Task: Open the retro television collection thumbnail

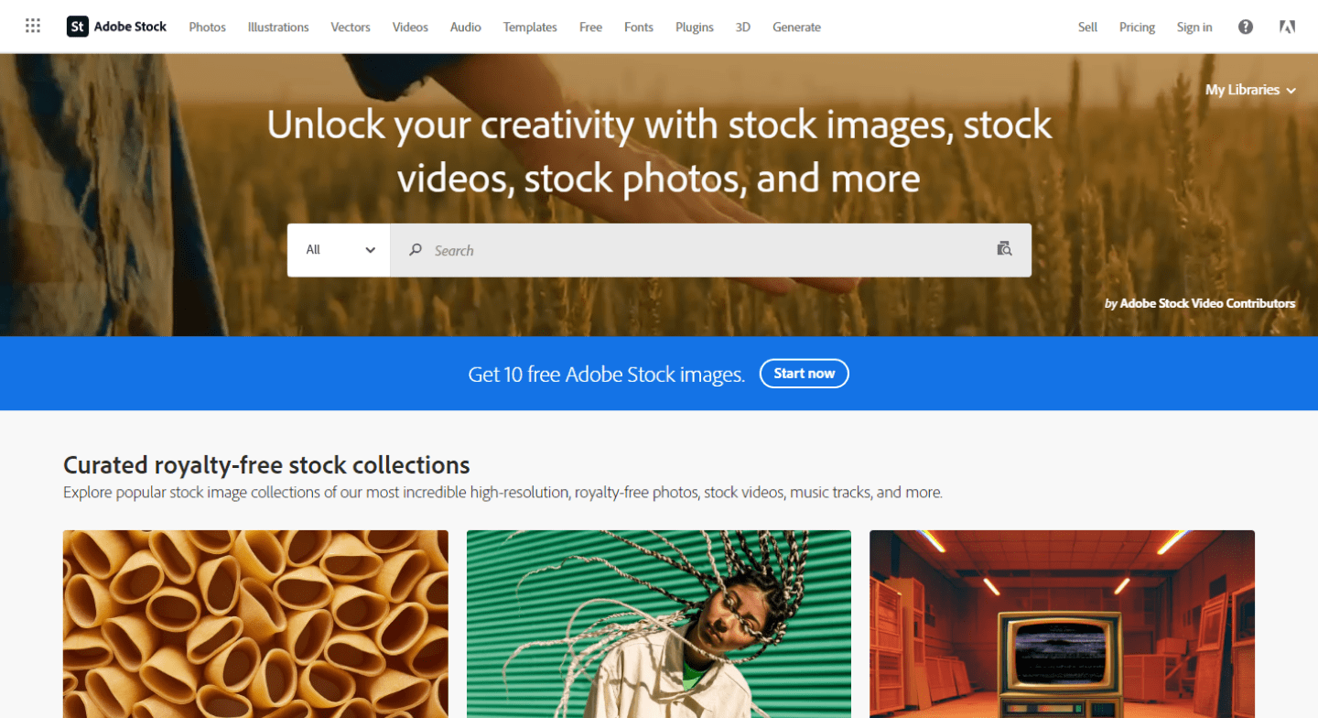Action: (x=1062, y=623)
